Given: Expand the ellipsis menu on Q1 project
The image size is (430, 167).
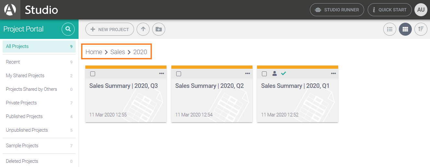Looking at the screenshot, I should coord(333,74).
